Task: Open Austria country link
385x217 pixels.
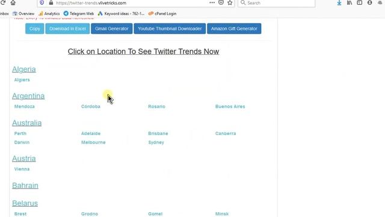Action: [24, 159]
